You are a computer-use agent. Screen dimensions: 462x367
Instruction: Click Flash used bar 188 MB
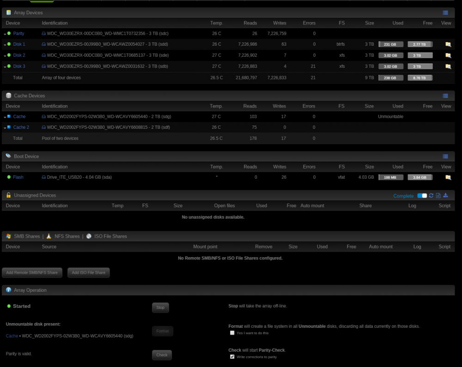391,177
